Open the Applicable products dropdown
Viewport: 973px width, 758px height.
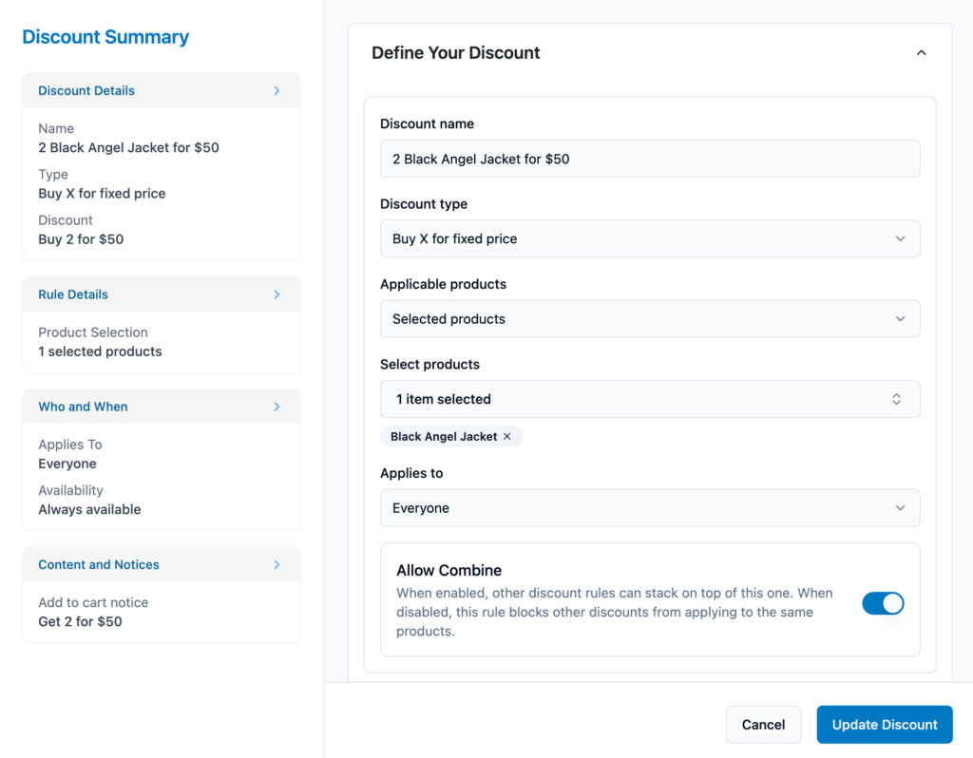coord(650,319)
